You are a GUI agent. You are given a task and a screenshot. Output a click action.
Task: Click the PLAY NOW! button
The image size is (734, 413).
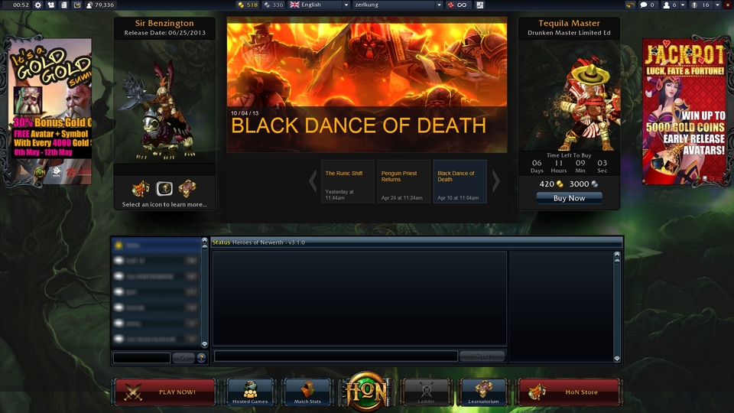(x=165, y=392)
